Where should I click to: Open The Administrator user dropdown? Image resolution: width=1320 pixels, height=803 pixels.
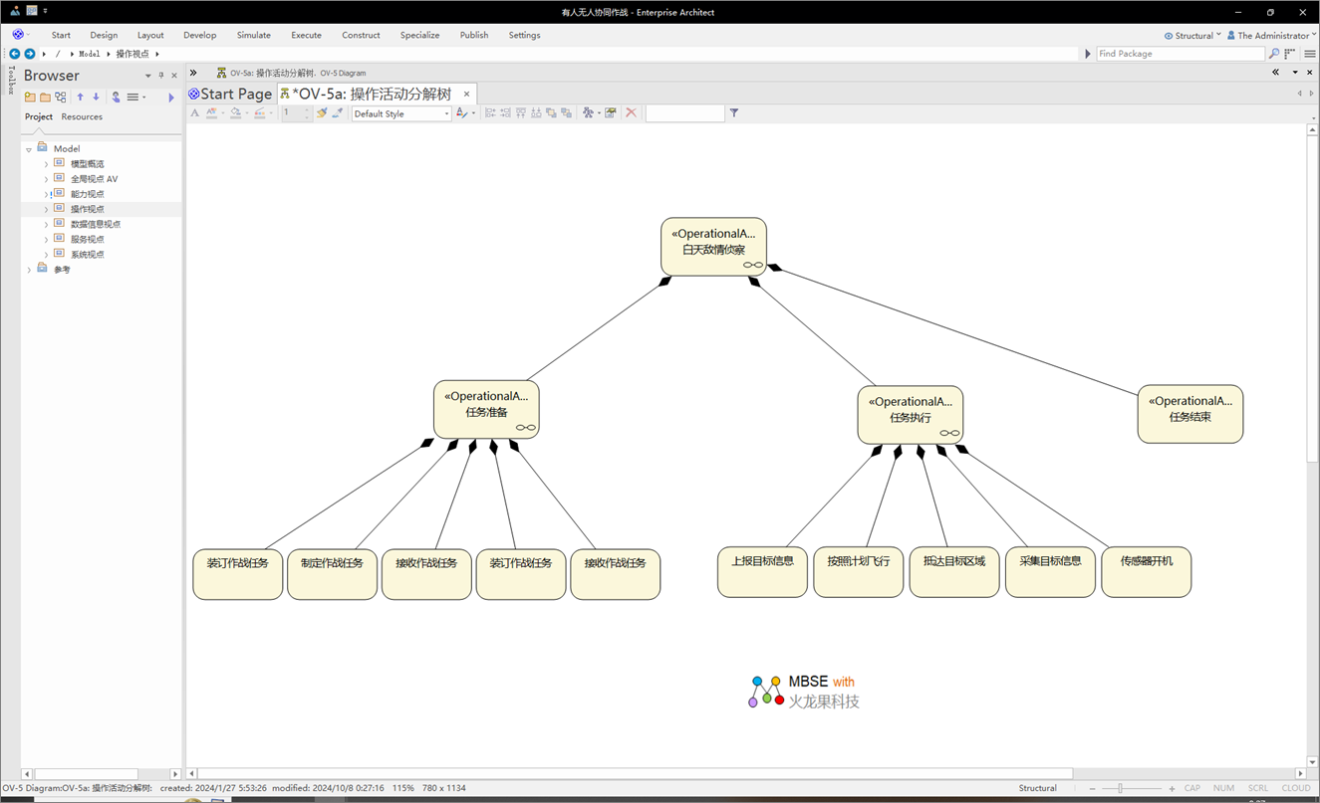(1271, 36)
